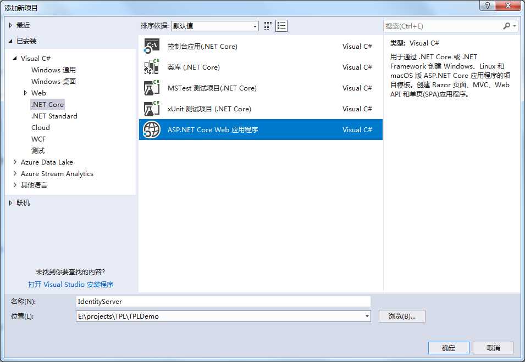Collapse the Visual C# tree node
Image resolution: width=525 pixels, height=362 pixels.
click(x=15, y=58)
